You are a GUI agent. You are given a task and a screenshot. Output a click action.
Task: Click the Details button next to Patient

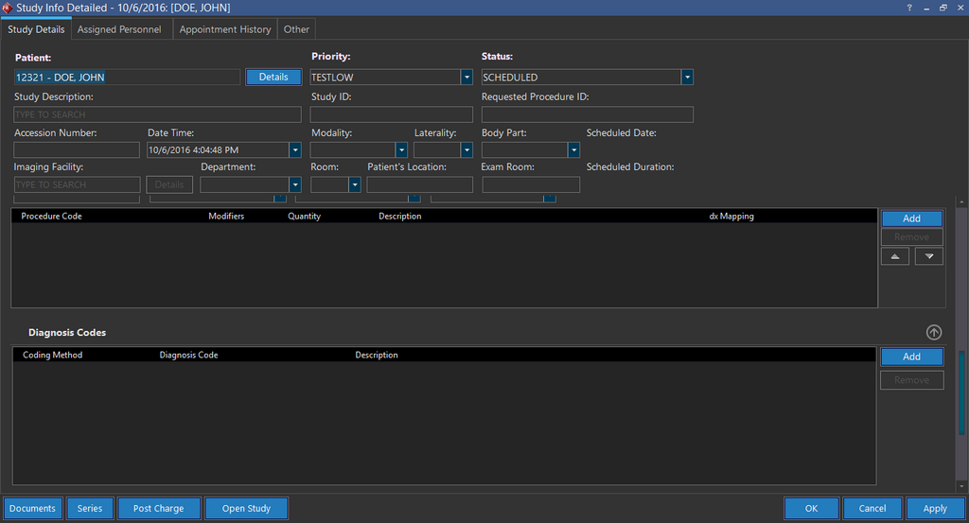(x=273, y=77)
